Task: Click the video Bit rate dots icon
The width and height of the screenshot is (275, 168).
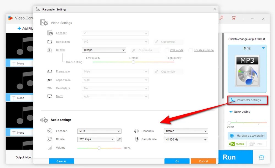Action: click(x=50, y=50)
